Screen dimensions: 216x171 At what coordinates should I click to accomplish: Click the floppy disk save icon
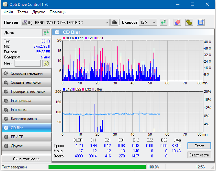click(200, 22)
